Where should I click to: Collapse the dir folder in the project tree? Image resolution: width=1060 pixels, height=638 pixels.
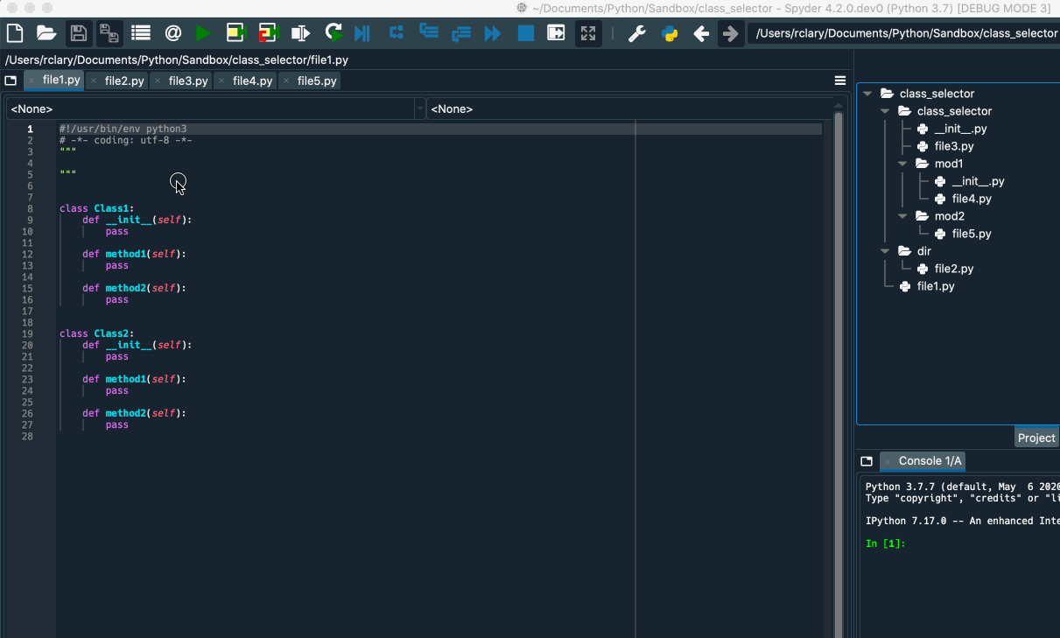(x=885, y=250)
